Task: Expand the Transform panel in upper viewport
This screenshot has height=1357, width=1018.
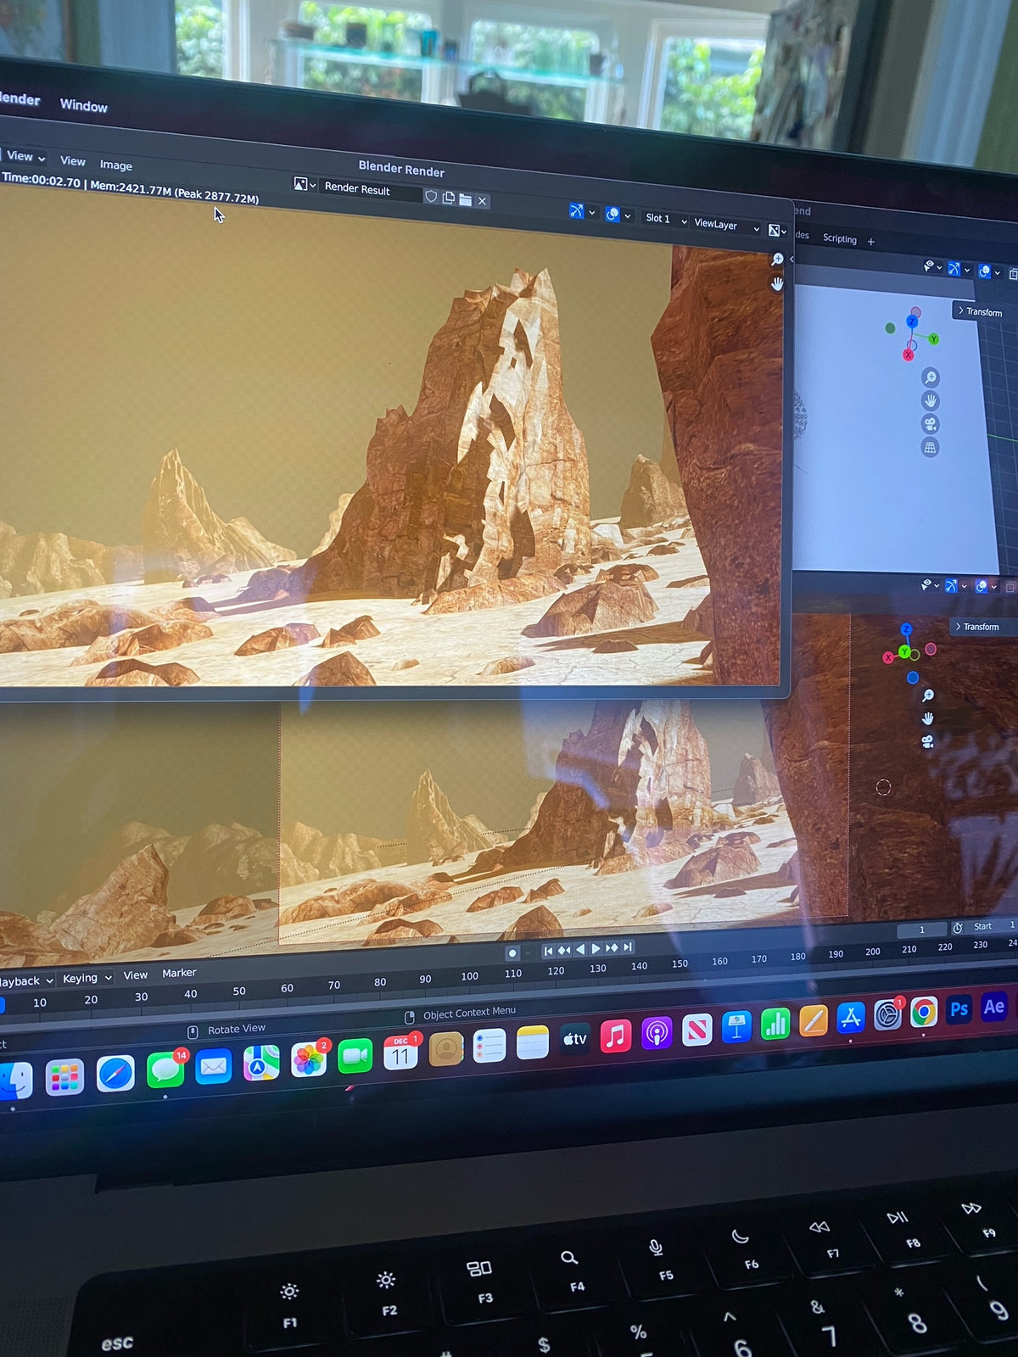Action: click(981, 311)
